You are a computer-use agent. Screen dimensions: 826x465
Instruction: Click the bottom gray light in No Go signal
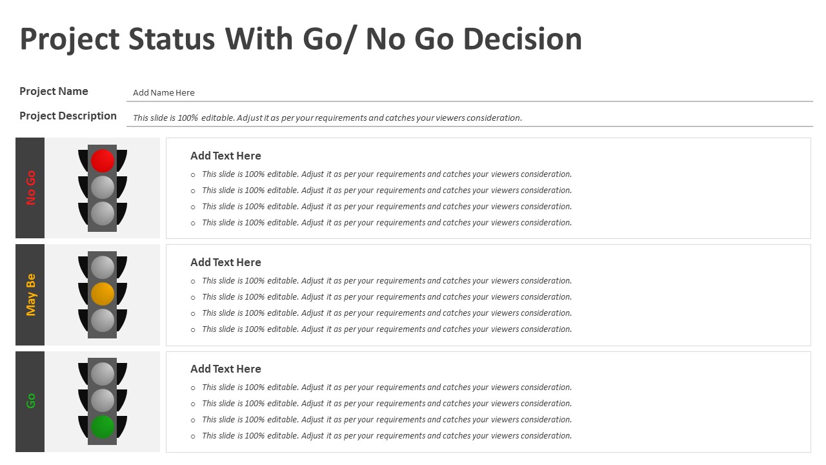tap(103, 214)
